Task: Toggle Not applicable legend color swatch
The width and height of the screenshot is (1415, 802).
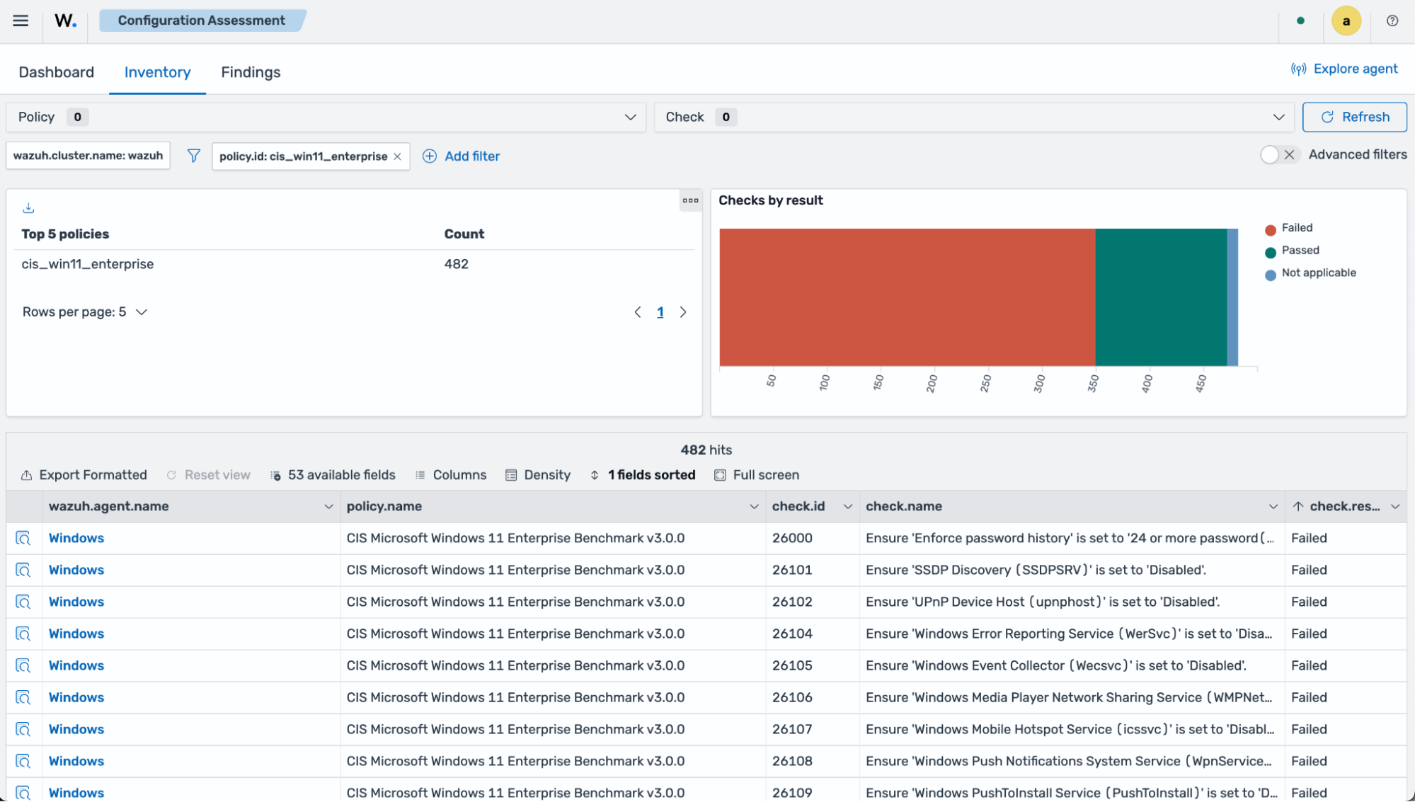Action: [x=1270, y=275]
